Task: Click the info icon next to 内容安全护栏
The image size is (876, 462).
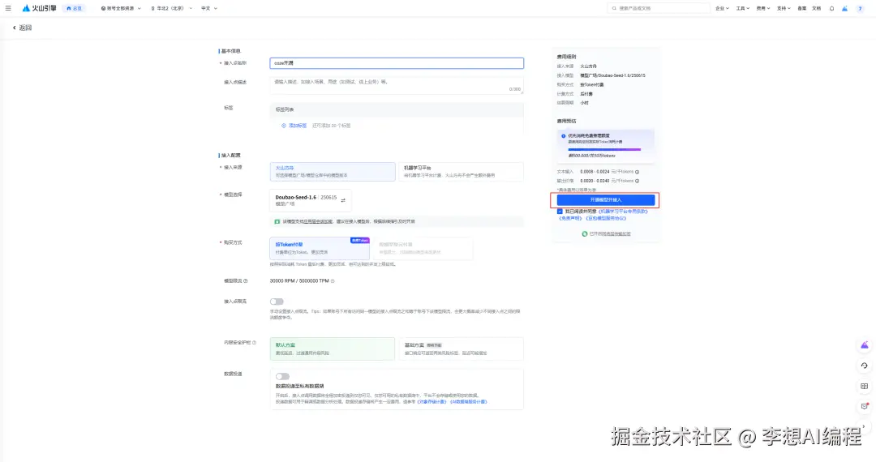Action: click(254, 343)
